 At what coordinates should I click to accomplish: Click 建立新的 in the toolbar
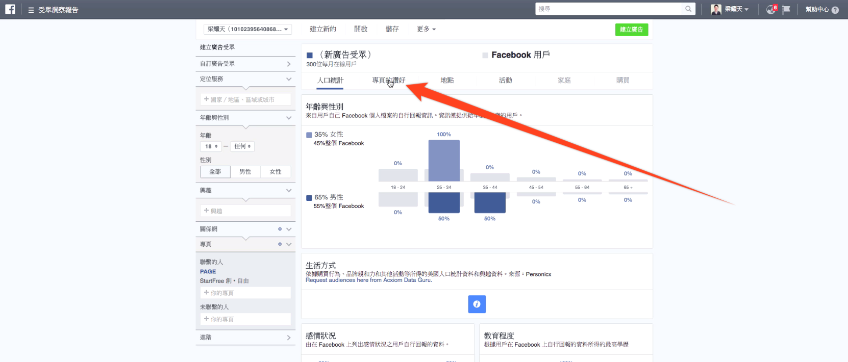coord(323,29)
